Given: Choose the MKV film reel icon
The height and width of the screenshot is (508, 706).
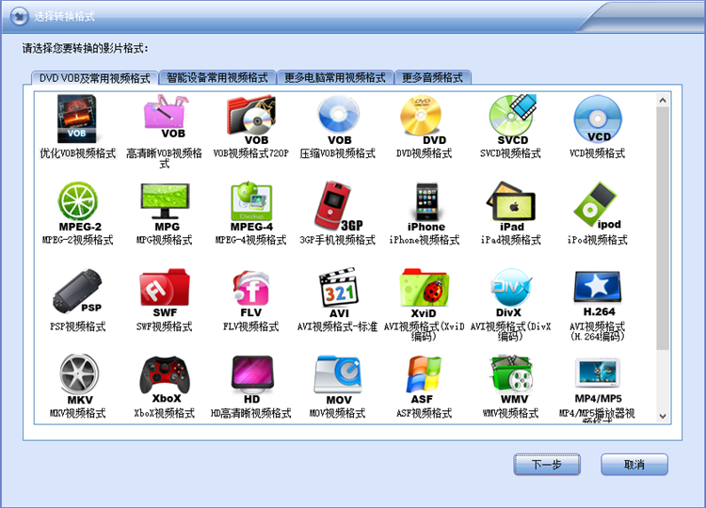Looking at the screenshot, I should pyautogui.click(x=80, y=379).
